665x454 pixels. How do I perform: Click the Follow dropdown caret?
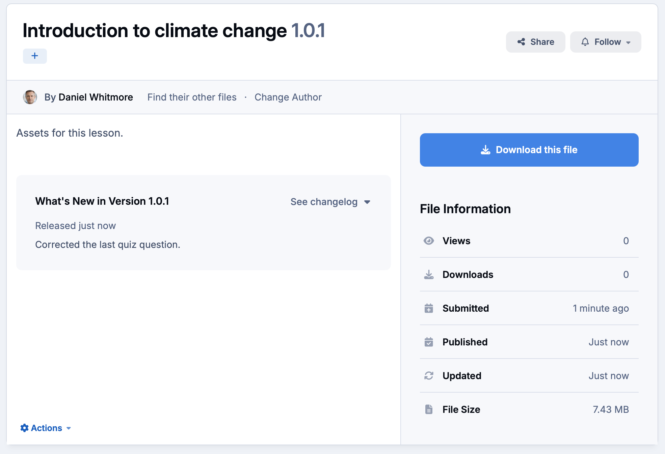(x=628, y=42)
